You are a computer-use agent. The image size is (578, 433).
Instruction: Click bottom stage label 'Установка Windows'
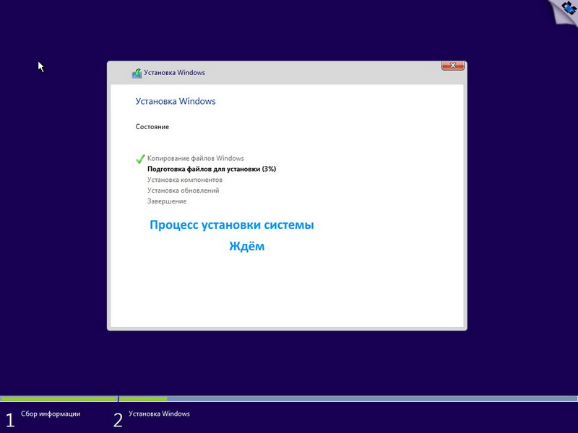159,414
